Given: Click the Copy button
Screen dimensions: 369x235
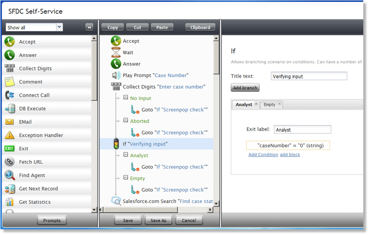Looking at the screenshot, I should pyautogui.click(x=113, y=27).
